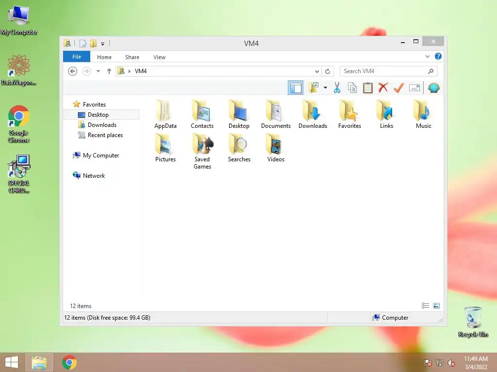Open Recent places in navigation pane

105,135
